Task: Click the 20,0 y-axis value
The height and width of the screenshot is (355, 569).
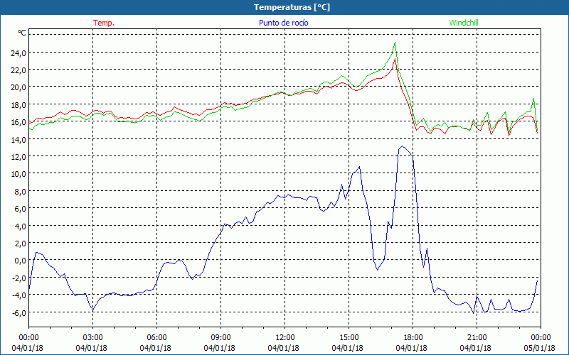Action: point(18,87)
